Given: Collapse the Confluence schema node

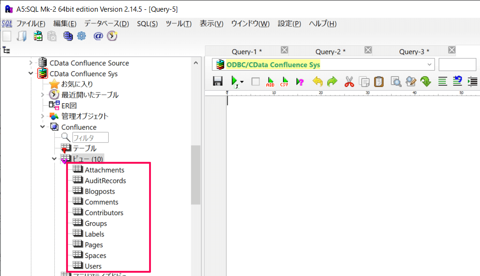Looking at the screenshot, I should 43,127.
